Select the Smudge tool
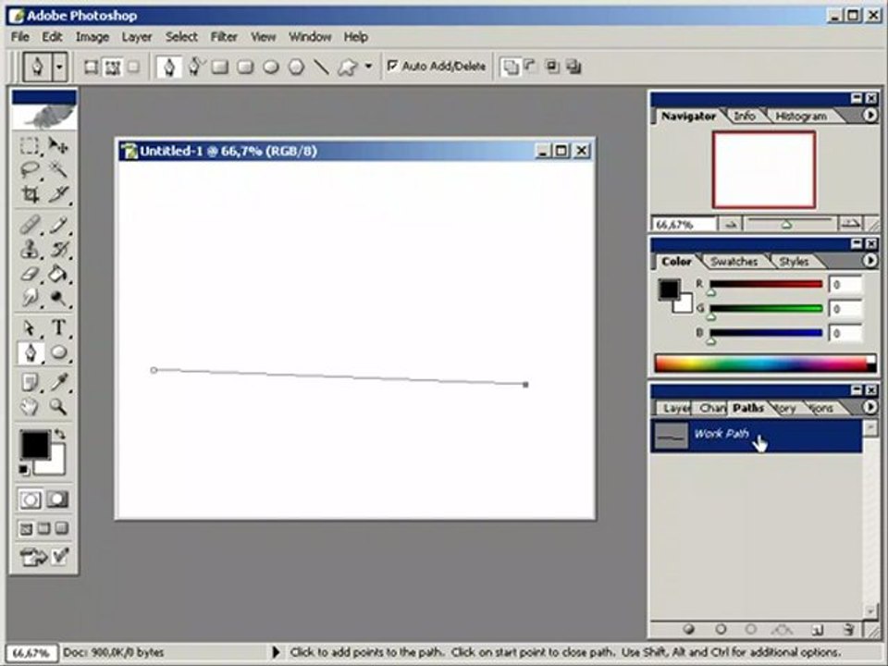 (x=30, y=297)
